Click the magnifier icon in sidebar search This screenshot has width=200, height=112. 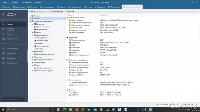pos(22,99)
